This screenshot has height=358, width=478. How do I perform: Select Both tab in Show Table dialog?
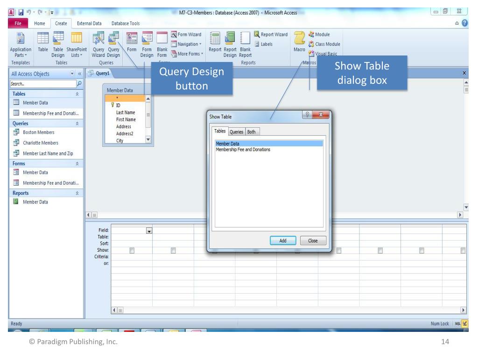click(252, 132)
